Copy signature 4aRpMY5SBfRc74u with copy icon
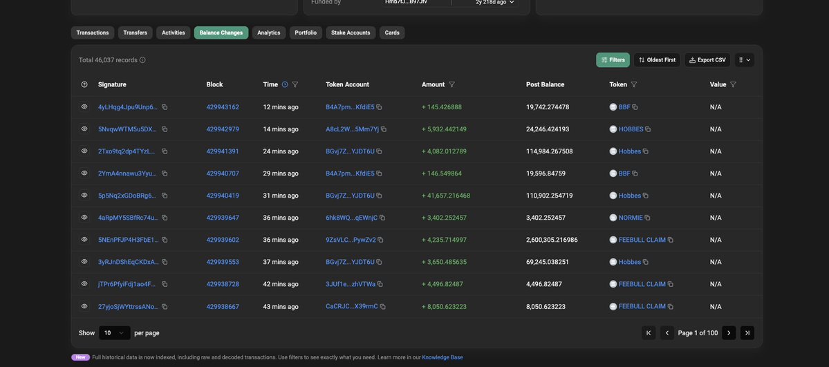Image resolution: width=829 pixels, height=367 pixels. pyautogui.click(x=165, y=218)
